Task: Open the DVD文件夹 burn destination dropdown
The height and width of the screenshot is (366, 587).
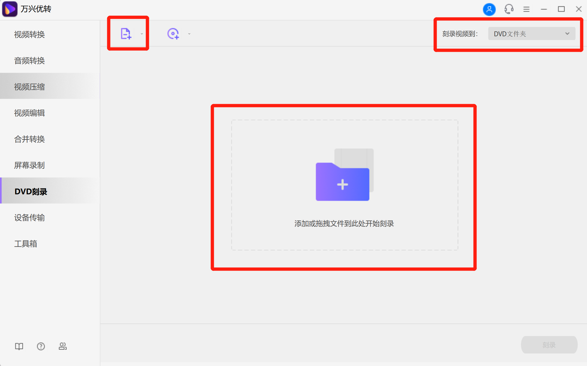Action: 531,34
